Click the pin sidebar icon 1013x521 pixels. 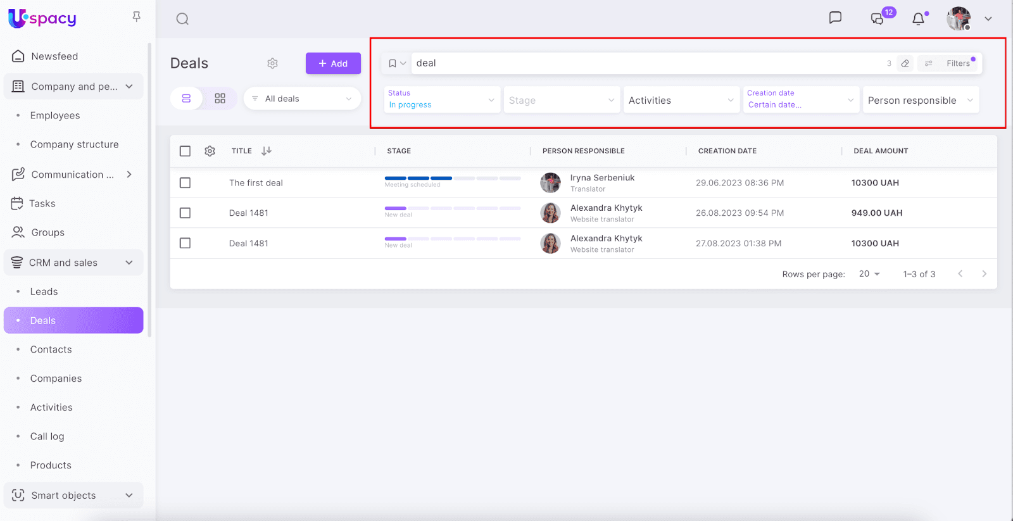click(136, 17)
